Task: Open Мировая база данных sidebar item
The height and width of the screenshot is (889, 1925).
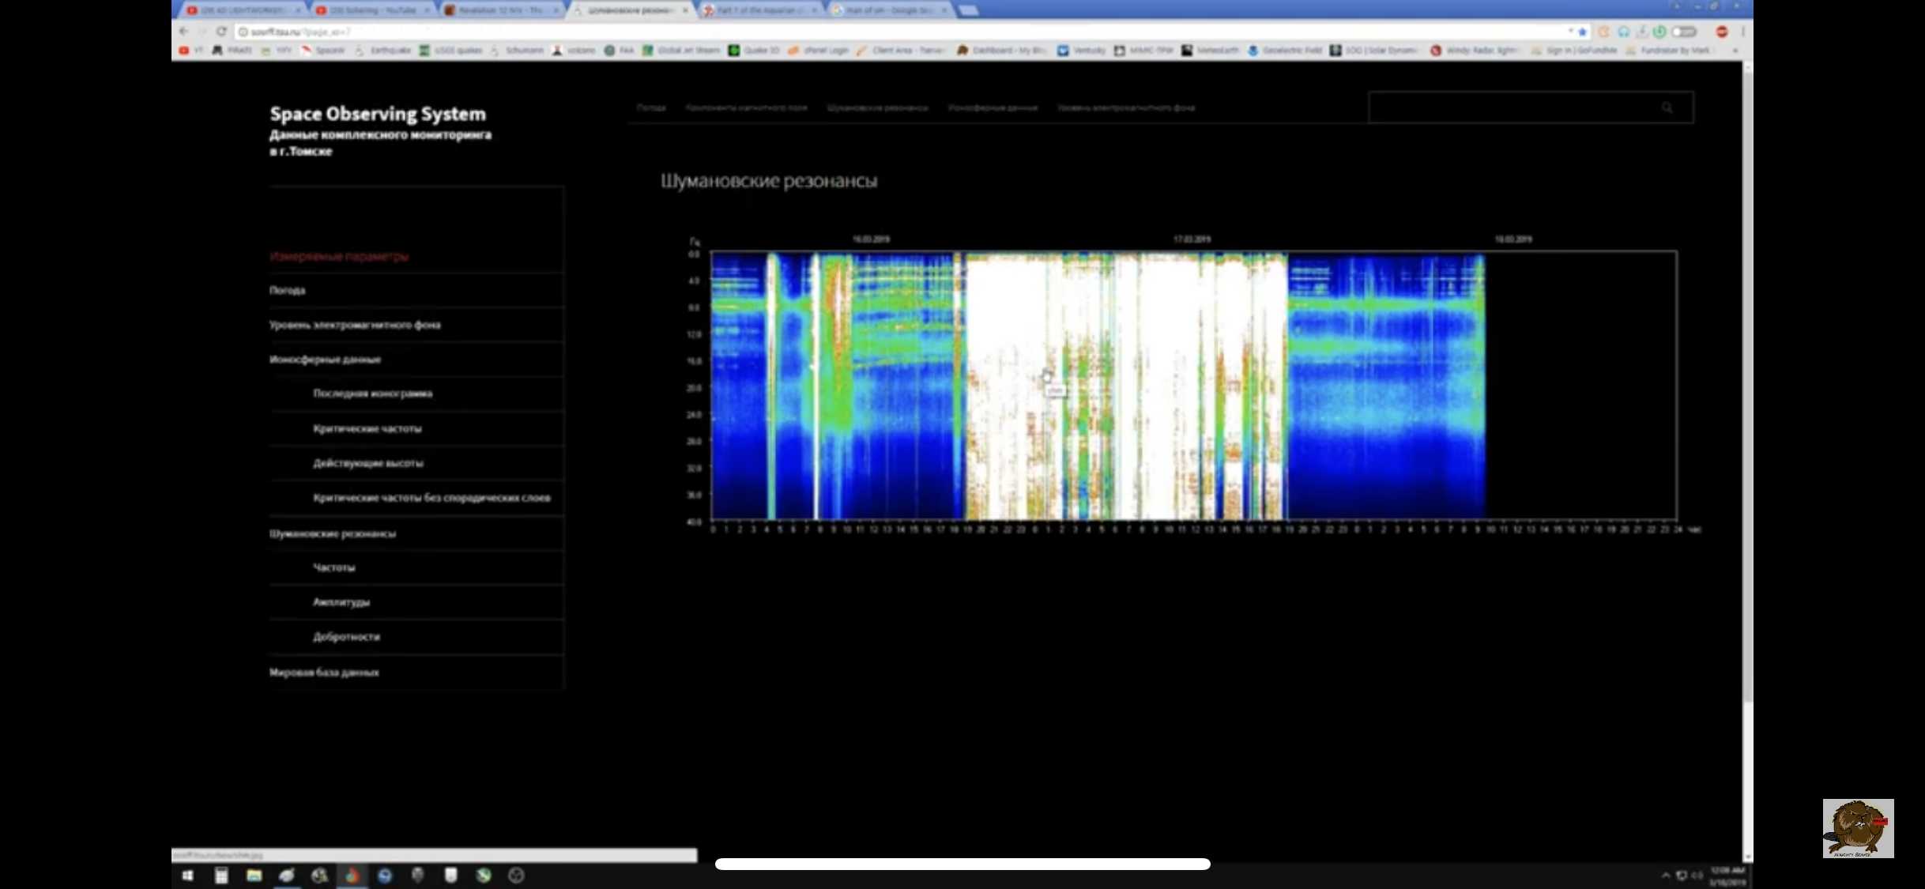Action: click(323, 672)
